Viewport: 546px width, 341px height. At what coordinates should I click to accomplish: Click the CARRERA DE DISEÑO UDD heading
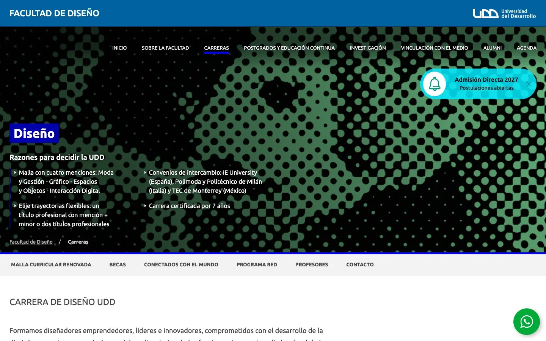(x=63, y=302)
